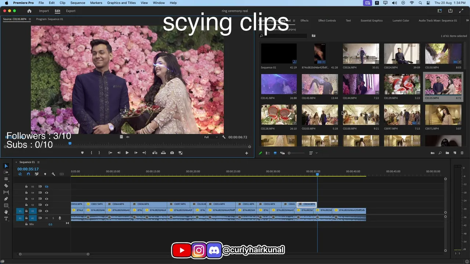Step back one frame in Source monitor
Image resolution: width=470 pixels, height=264 pixels.
pyautogui.click(x=119, y=153)
